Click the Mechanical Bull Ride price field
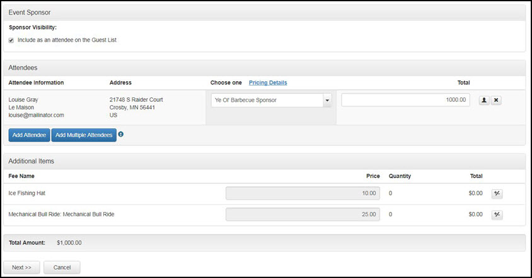This screenshot has height=278, width=532. coord(303,214)
